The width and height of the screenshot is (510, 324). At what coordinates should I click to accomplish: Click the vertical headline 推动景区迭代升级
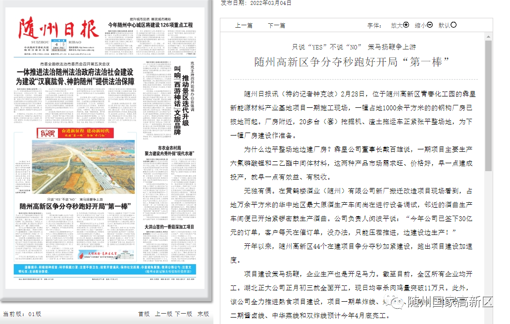(x=185, y=100)
